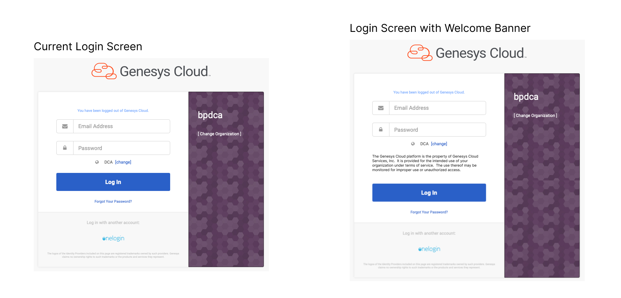This screenshot has width=621, height=298.
Task: Open the Forgot Your Password link
Action: tap(113, 201)
